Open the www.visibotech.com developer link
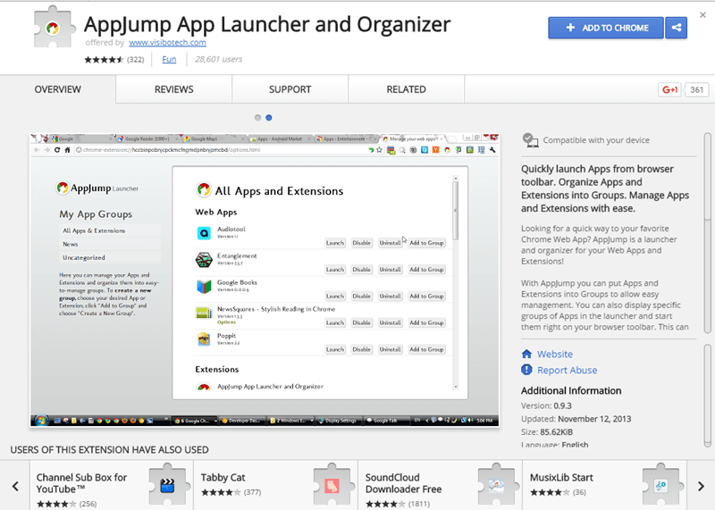 [167, 42]
